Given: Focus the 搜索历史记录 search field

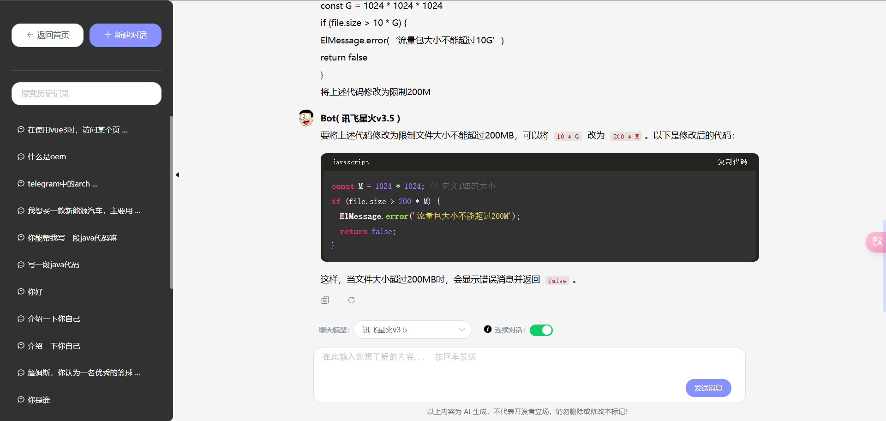Looking at the screenshot, I should 86,94.
